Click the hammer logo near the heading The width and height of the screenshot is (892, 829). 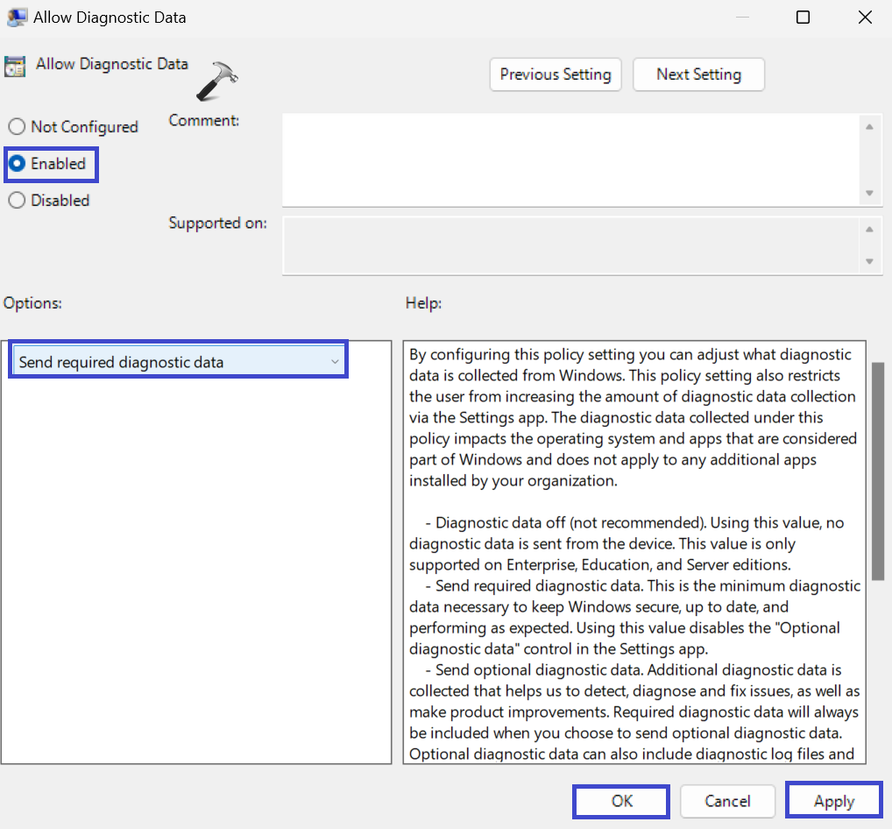(217, 81)
